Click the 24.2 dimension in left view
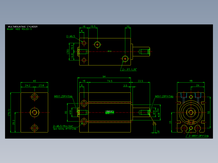The image size is (218, 163). (x=28, y=85)
